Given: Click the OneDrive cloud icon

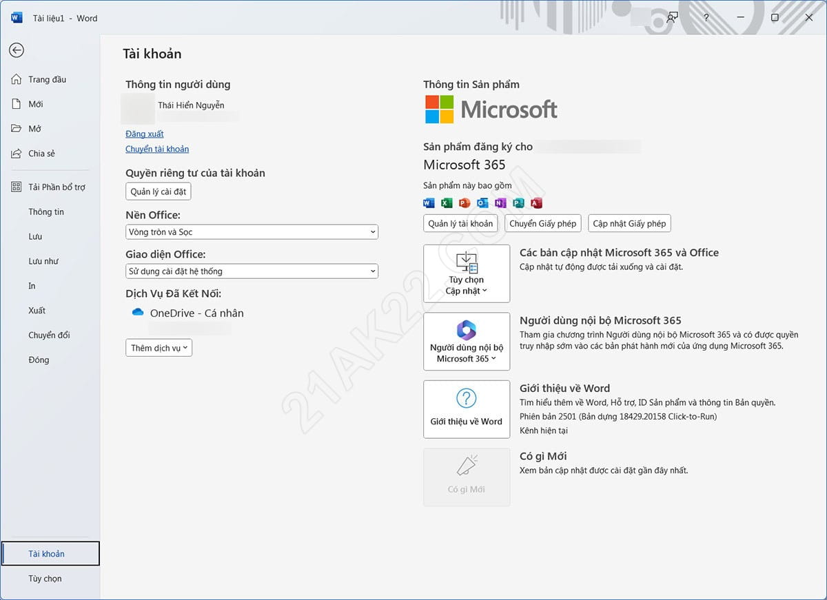Looking at the screenshot, I should [138, 313].
